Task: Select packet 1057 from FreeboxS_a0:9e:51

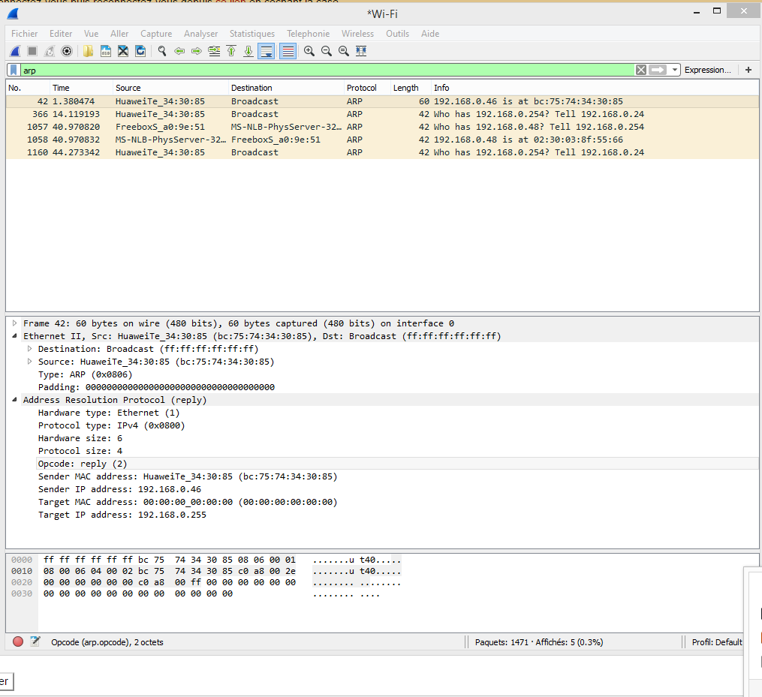Action: pos(382,127)
